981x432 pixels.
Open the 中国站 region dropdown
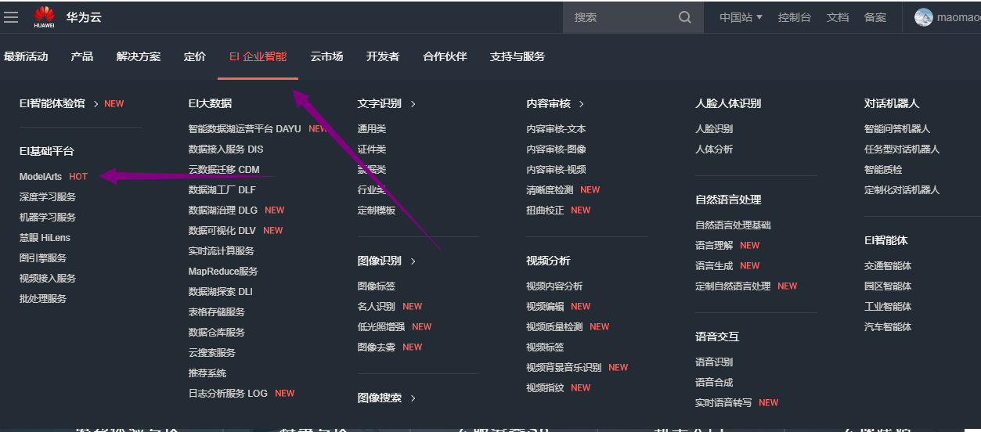741,17
